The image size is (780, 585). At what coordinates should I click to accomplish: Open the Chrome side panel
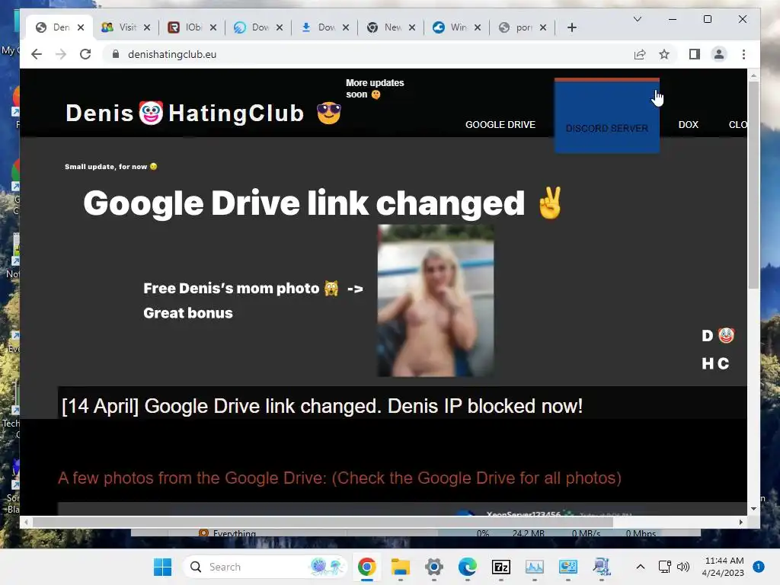coord(695,54)
